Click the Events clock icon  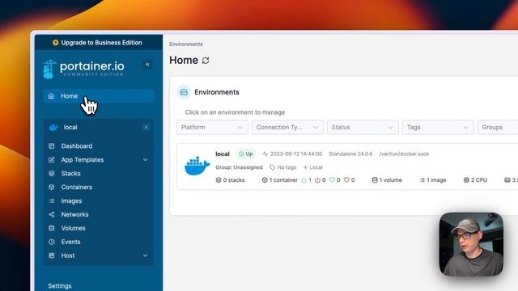pos(52,242)
